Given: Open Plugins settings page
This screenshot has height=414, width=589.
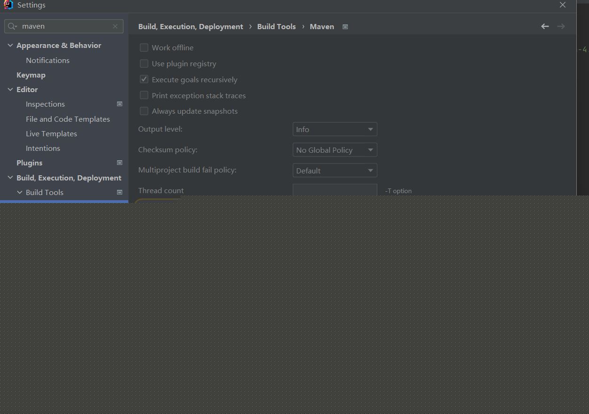Looking at the screenshot, I should (29, 163).
